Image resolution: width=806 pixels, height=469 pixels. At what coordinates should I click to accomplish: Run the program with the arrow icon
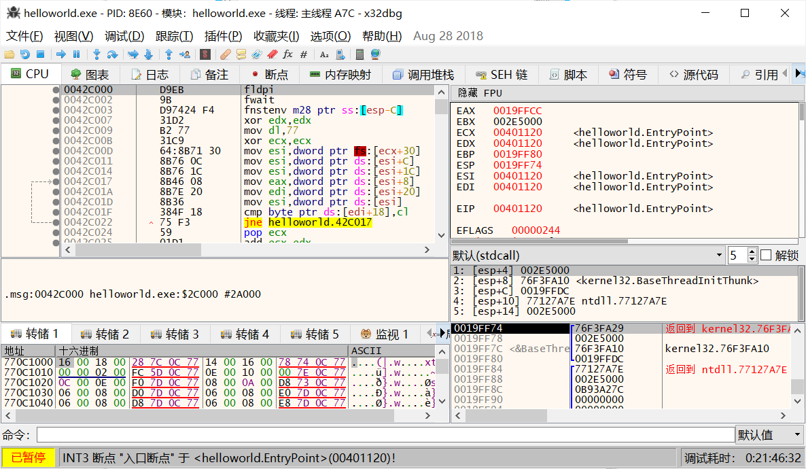(61, 54)
